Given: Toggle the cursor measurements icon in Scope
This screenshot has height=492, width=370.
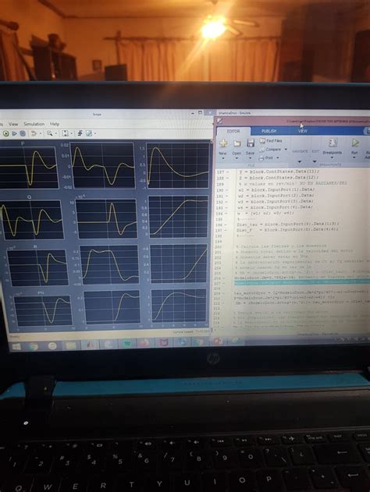Looking at the screenshot, I should click(x=89, y=133).
